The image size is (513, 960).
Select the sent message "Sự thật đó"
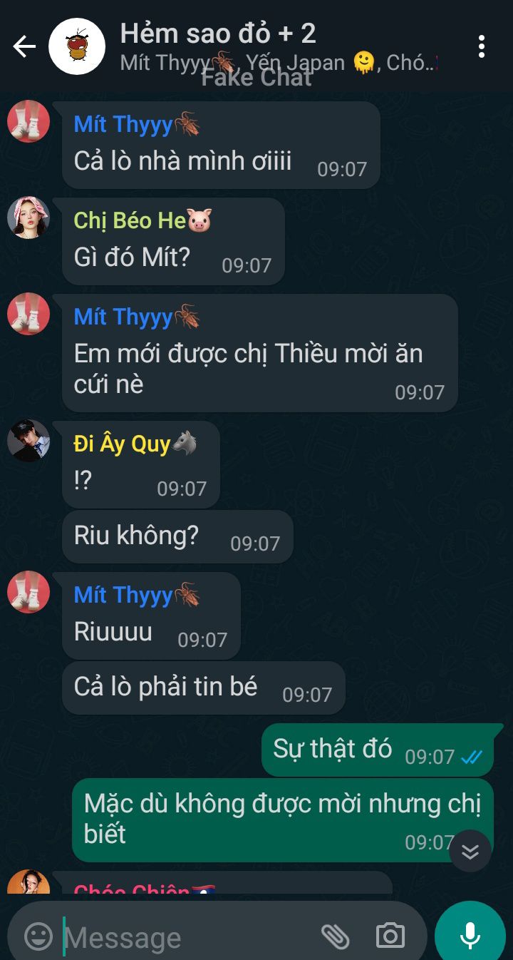[x=378, y=750]
